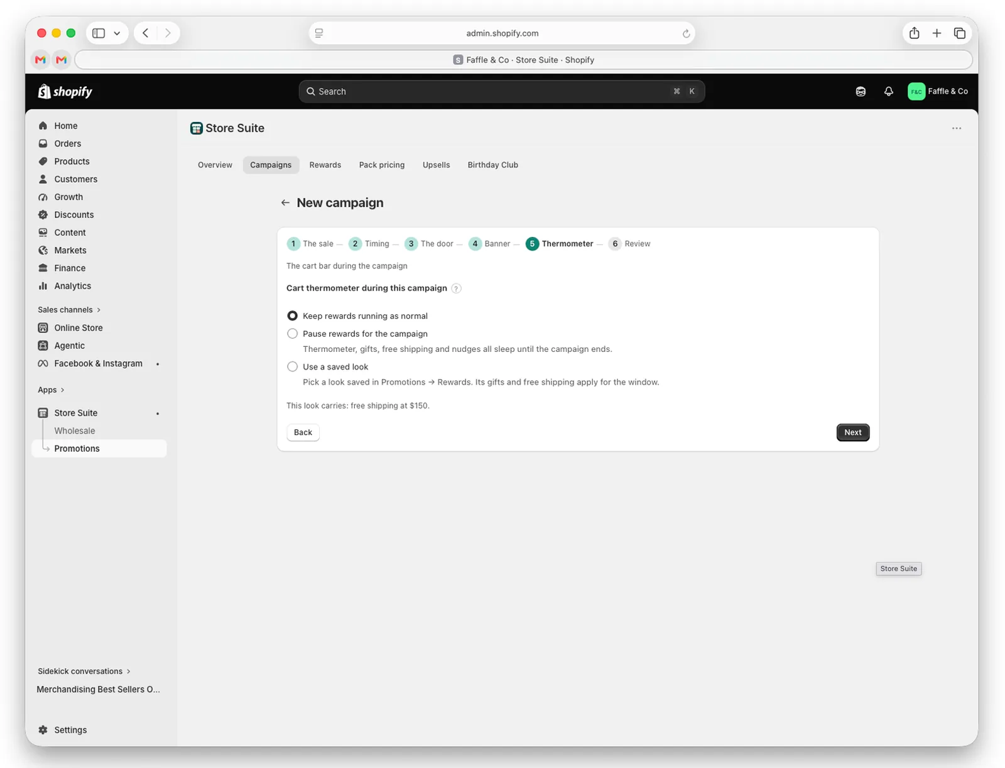
Task: Expand the Apps section
Action: point(51,390)
